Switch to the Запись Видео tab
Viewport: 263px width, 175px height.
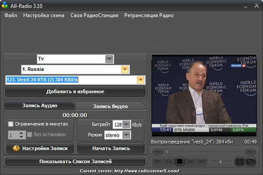pyautogui.click(x=110, y=107)
